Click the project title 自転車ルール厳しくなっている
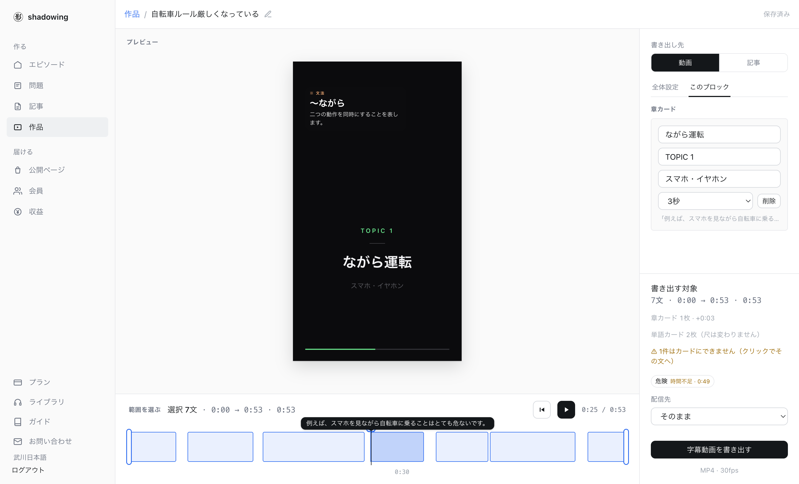The height and width of the screenshot is (484, 799). pyautogui.click(x=205, y=14)
